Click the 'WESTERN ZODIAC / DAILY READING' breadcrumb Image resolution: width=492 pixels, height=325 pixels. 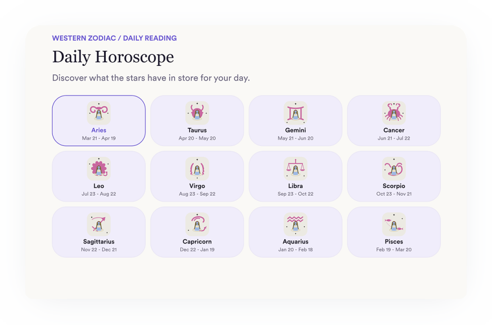tap(114, 38)
